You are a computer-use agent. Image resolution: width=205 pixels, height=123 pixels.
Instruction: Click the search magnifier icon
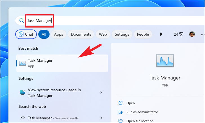click(22, 20)
